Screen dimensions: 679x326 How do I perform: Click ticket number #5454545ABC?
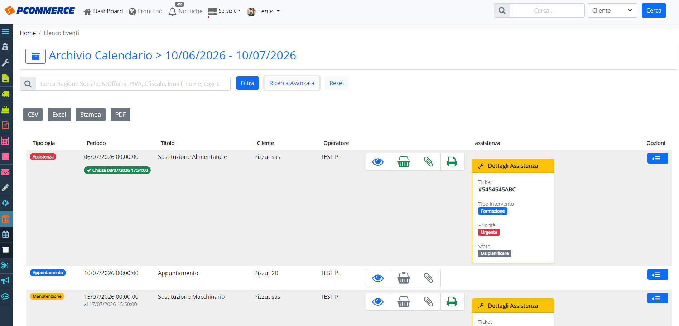(x=497, y=189)
